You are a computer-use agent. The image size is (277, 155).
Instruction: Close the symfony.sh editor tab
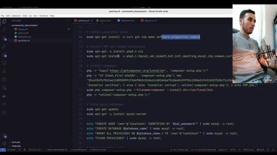coord(92,21)
